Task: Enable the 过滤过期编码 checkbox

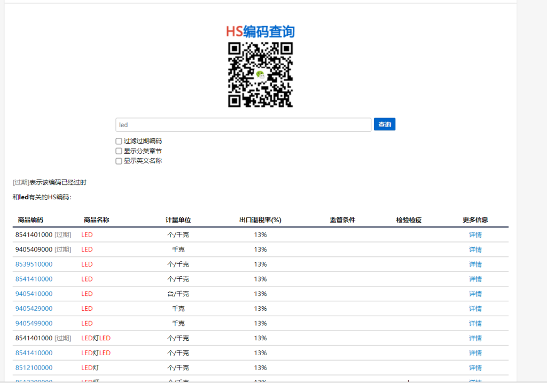Action: tap(119, 141)
